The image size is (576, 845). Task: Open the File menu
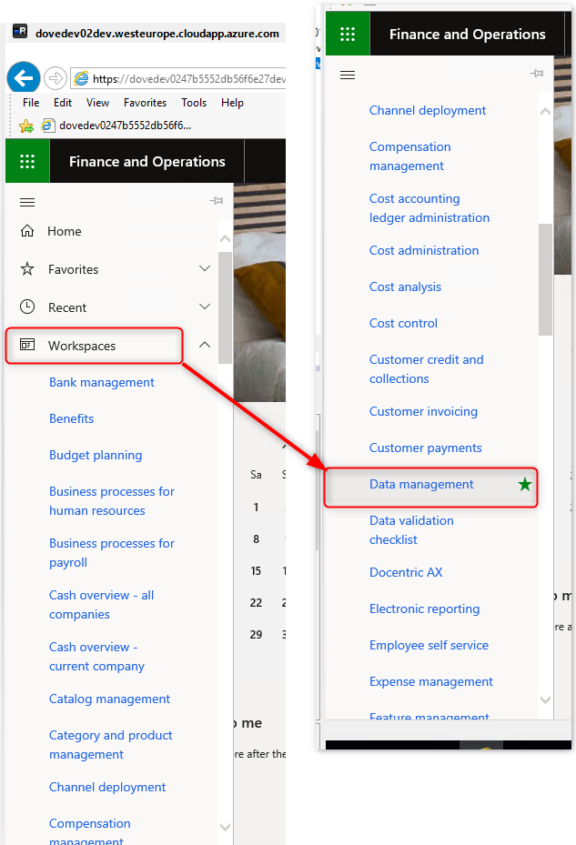pos(31,103)
